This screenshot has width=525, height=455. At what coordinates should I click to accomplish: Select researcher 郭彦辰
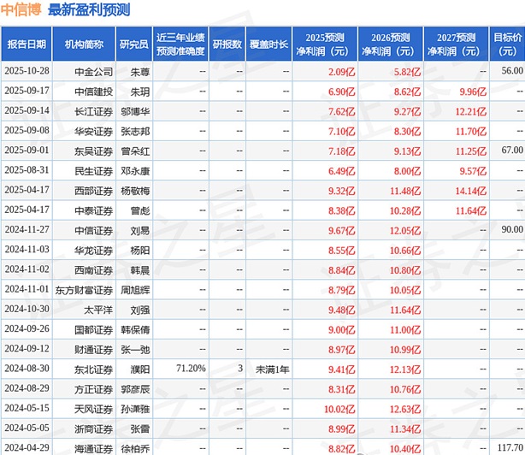pyautogui.click(x=135, y=389)
